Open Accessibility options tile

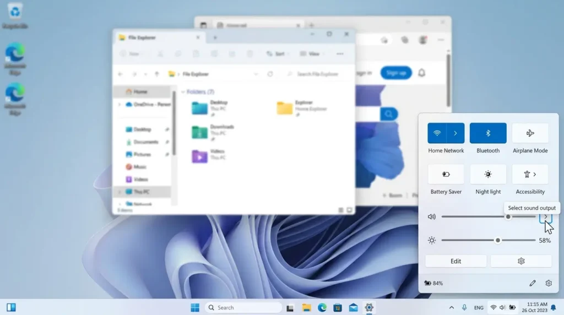click(530, 175)
